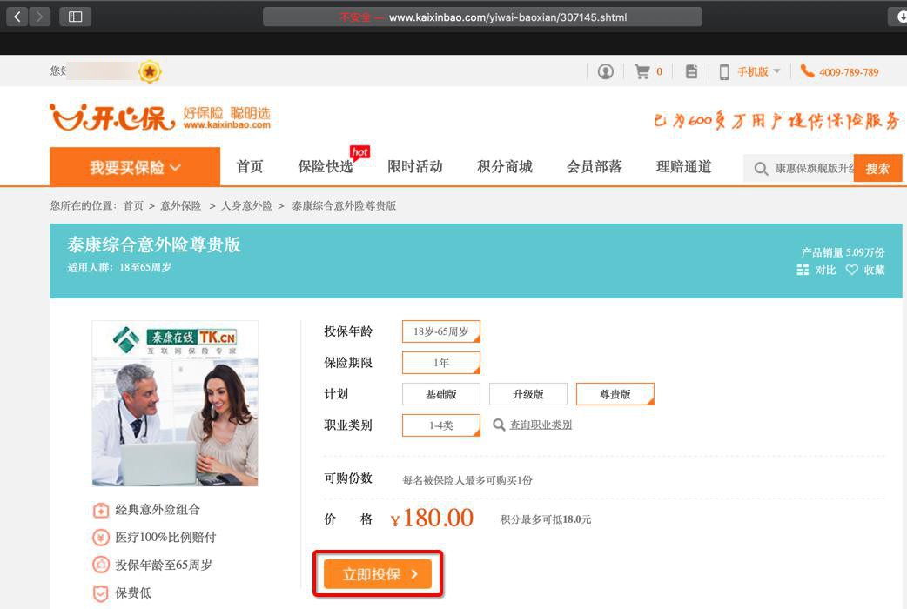Choose the 升级版 plan
This screenshot has height=609, width=907.
pyautogui.click(x=528, y=394)
